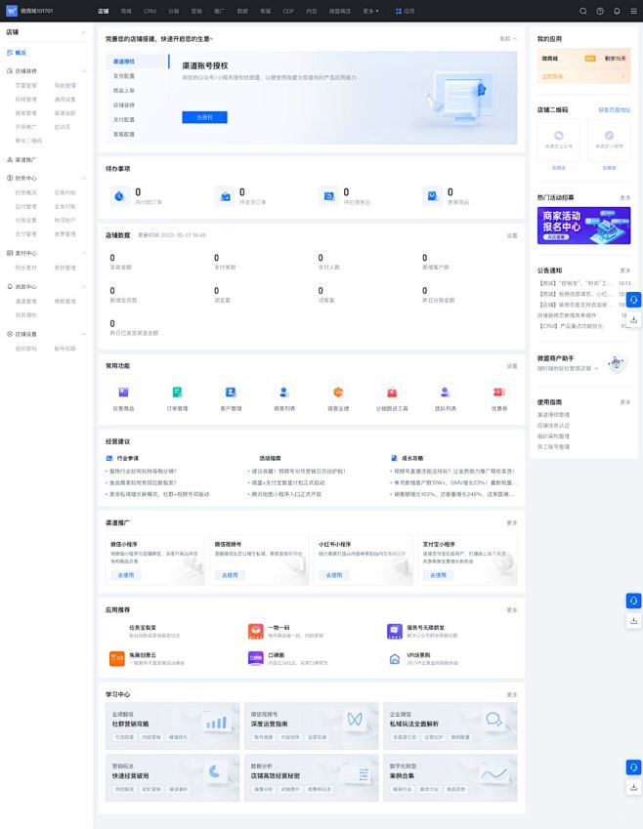Open the 社群营销攻略 learning card

coord(173,725)
